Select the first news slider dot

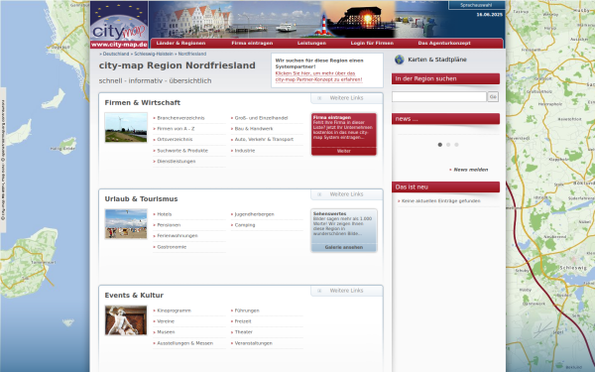[x=439, y=145]
